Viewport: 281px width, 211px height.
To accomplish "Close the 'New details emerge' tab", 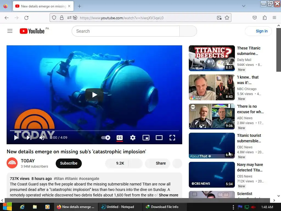I will pos(69,6).
